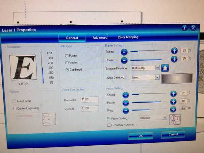The width and height of the screenshot is (204, 153).
Task: Click the frequency 2500 Hz value field
Action: pos(183,109)
